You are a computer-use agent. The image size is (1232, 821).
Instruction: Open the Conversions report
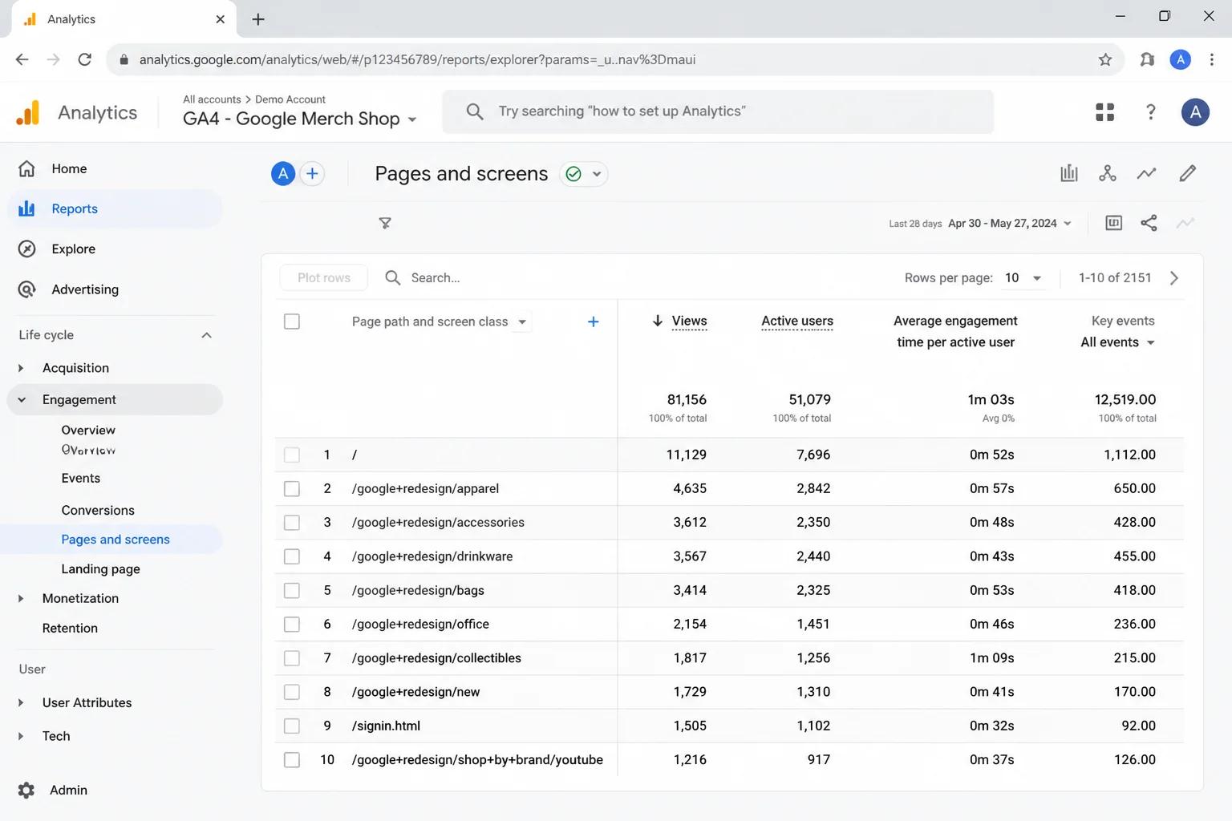click(98, 510)
